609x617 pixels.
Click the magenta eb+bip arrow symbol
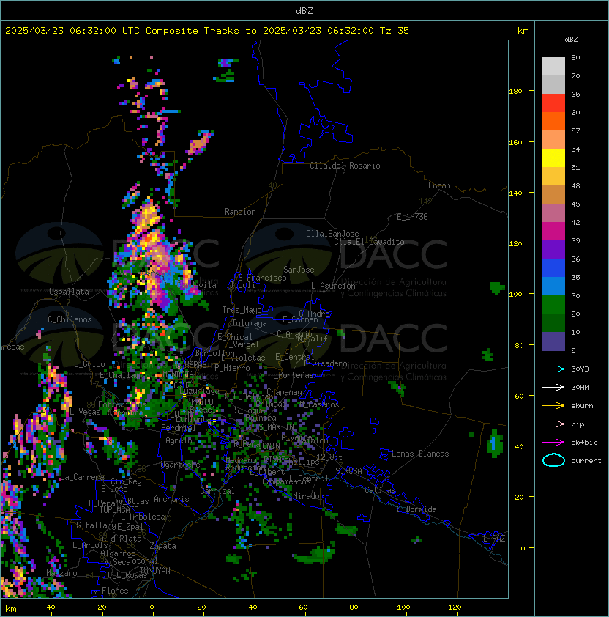tap(553, 443)
